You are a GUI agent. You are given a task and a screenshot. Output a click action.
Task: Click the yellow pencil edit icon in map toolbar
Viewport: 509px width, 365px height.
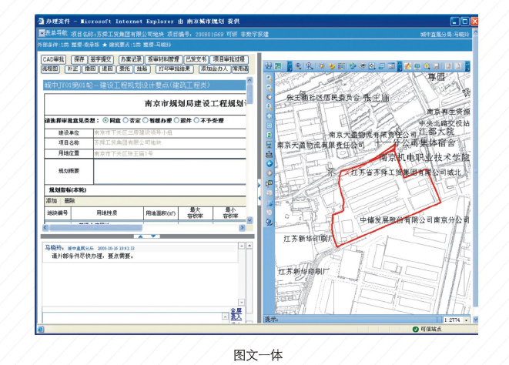[x=331, y=66]
